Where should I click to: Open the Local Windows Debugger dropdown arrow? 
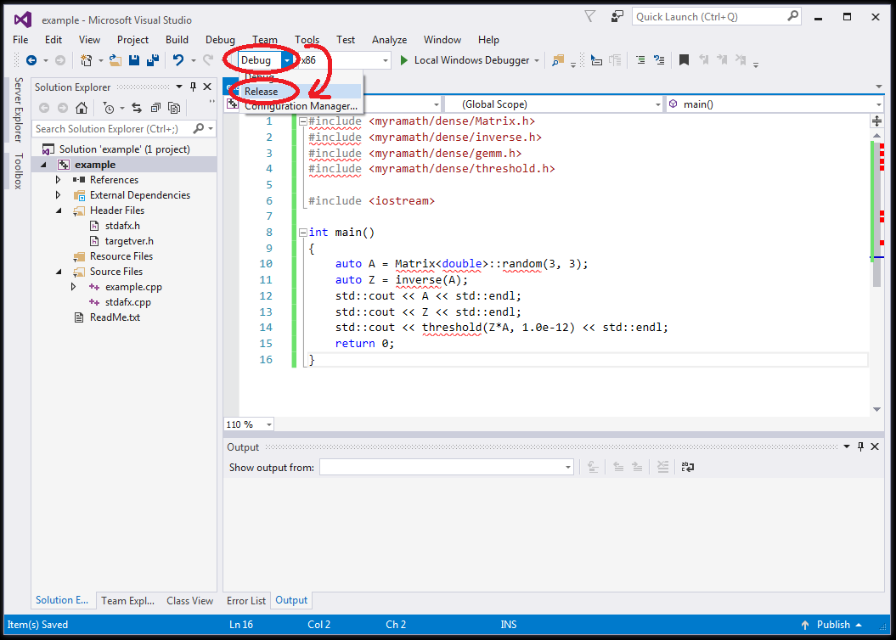(537, 60)
